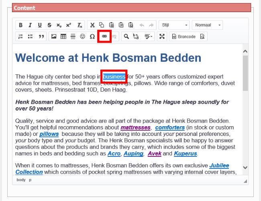This screenshot has height=201, width=261.
Task: Click the Undo arrow
Action: [142, 25]
